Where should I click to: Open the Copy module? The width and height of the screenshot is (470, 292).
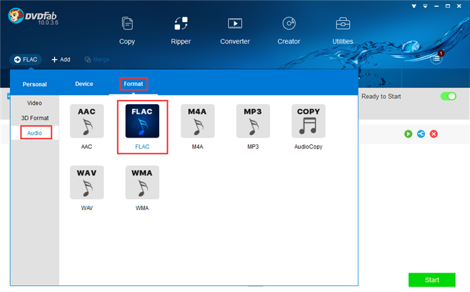coord(127,30)
